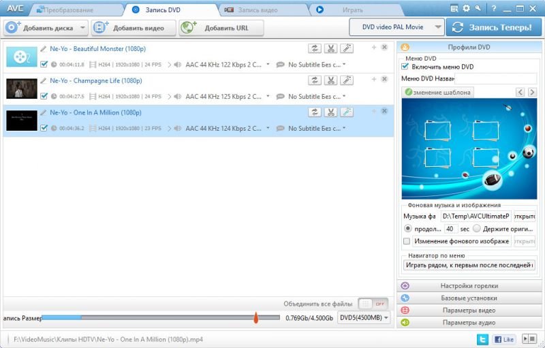Expand 'Настройки горелки' section

(x=469, y=286)
